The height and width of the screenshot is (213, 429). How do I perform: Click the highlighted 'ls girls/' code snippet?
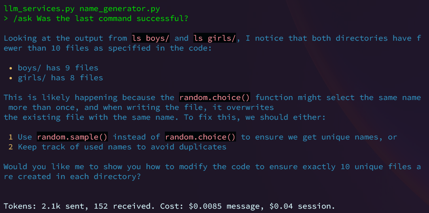(x=214, y=38)
